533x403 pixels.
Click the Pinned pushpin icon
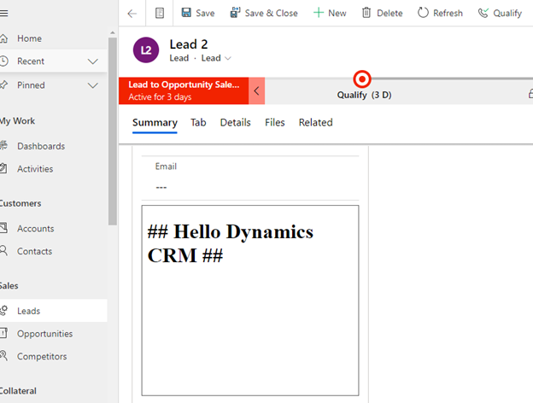coord(3,85)
